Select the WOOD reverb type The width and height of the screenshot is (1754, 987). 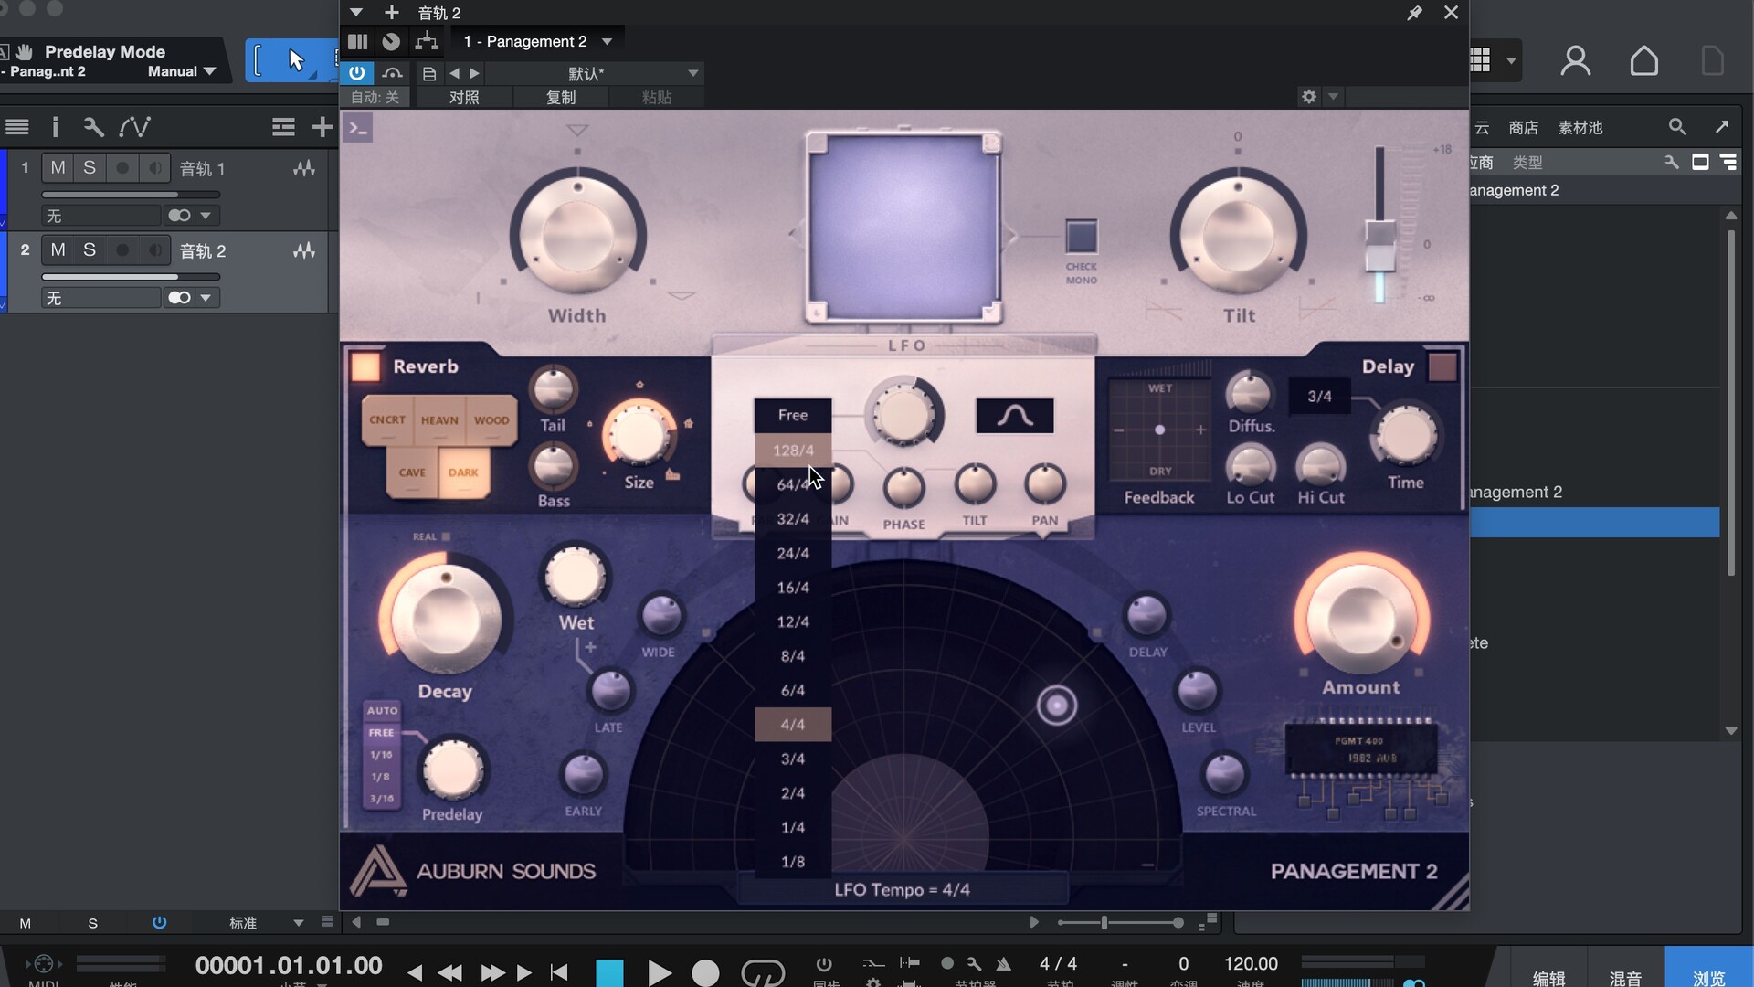coord(491,420)
